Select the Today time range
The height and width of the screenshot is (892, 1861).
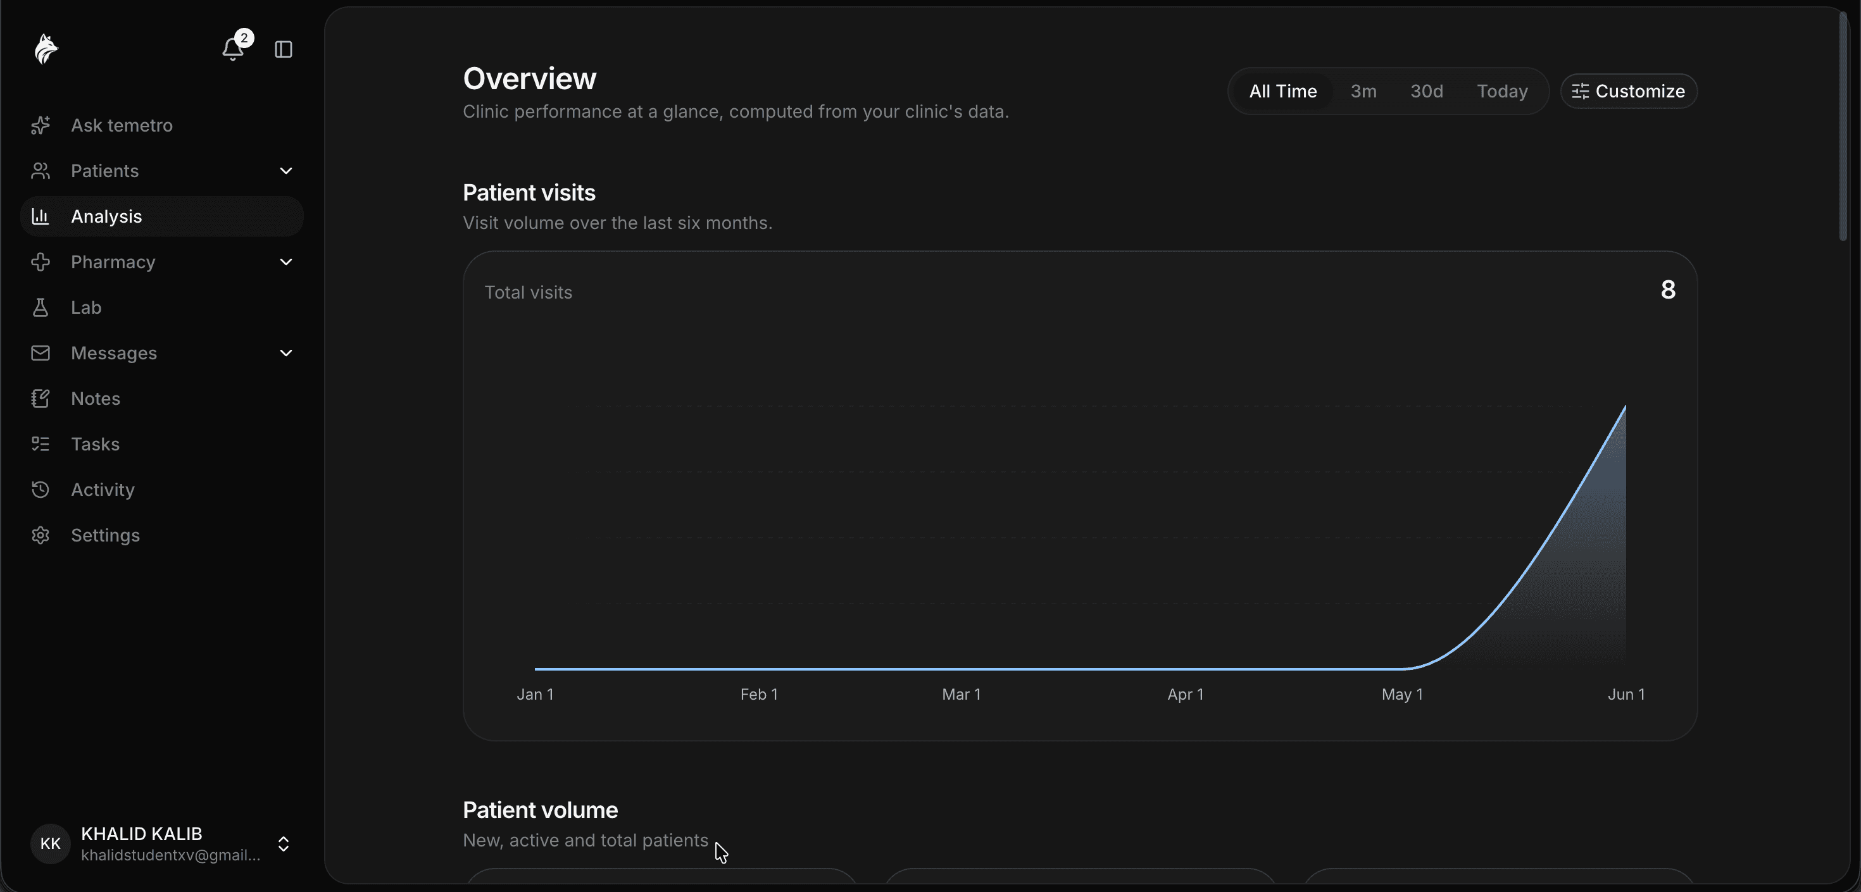pos(1502,91)
